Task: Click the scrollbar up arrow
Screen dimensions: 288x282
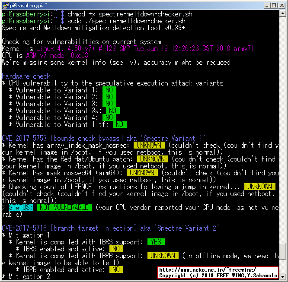Action: tap(282, 13)
